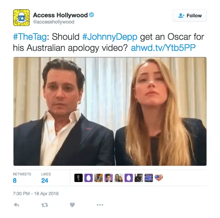This screenshot has width=220, height=218.
Task: Follow the Access Hollywood account
Action: (190, 16)
